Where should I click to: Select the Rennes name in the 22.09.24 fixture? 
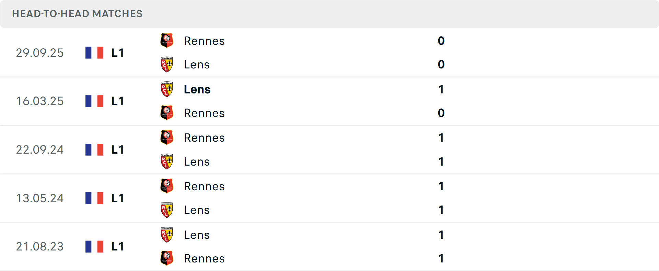(x=204, y=138)
